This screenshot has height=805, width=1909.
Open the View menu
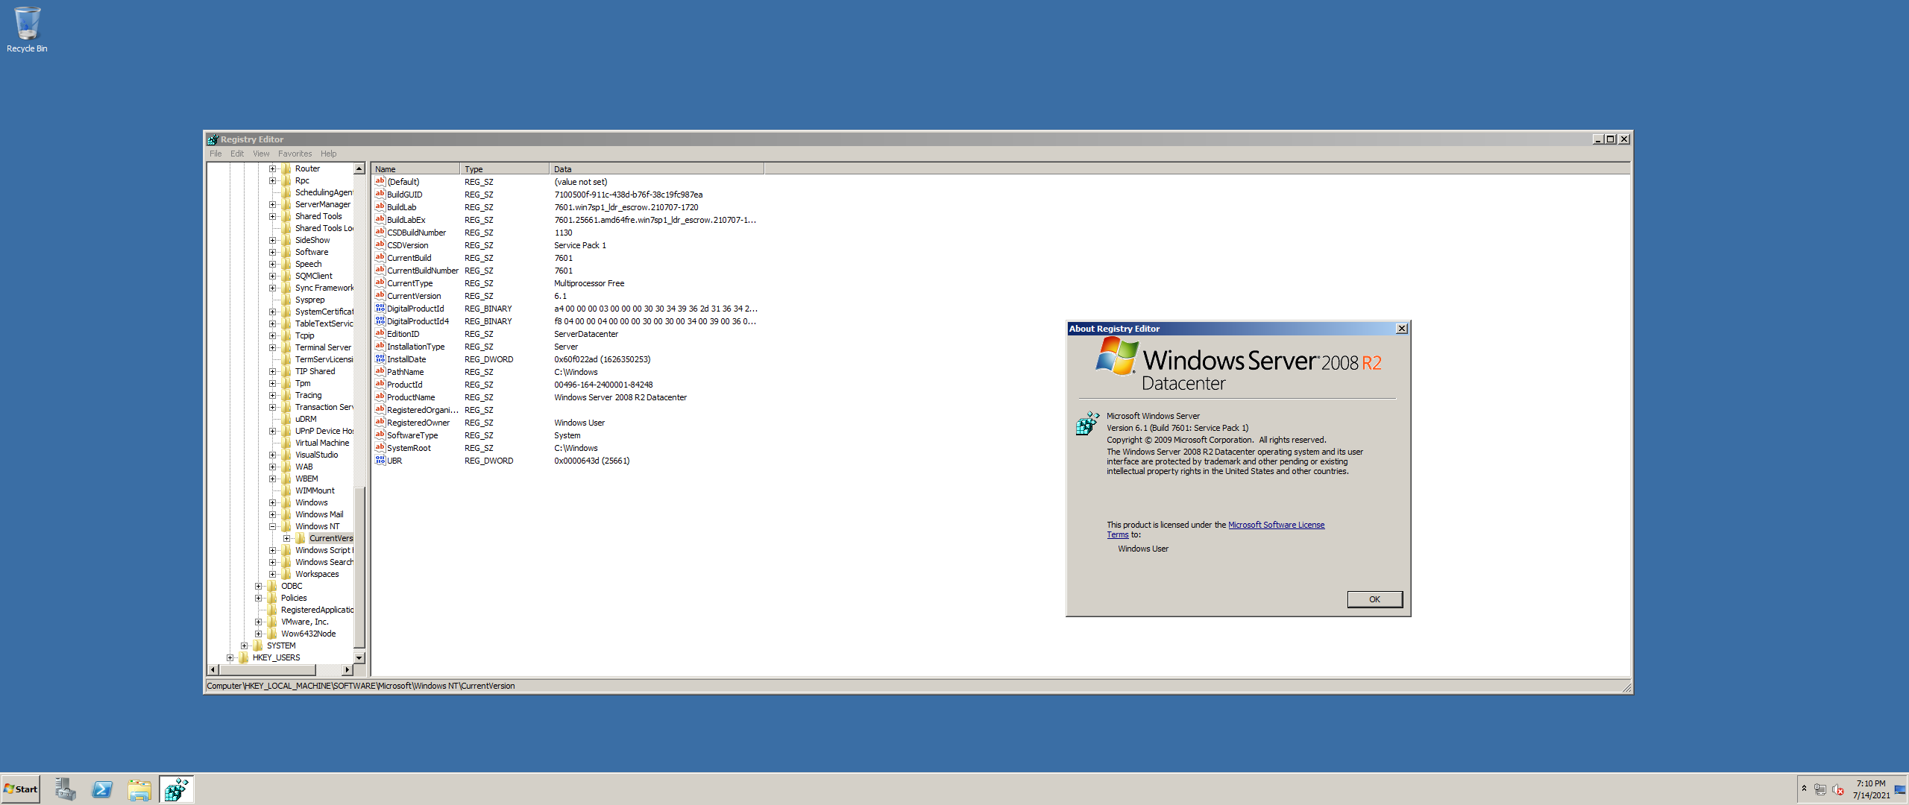(x=261, y=154)
